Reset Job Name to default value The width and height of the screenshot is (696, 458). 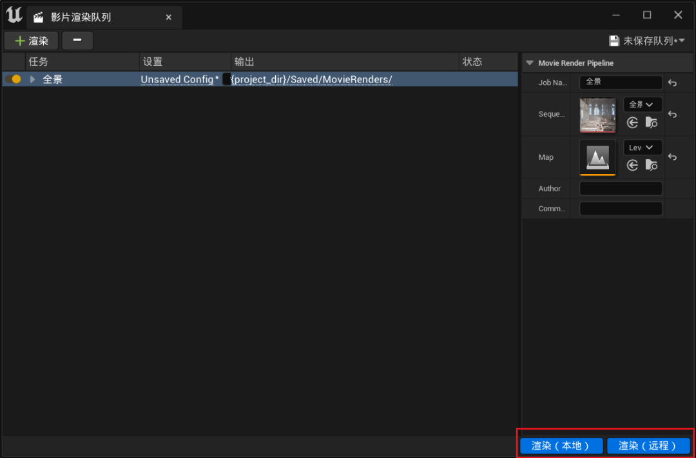click(672, 82)
